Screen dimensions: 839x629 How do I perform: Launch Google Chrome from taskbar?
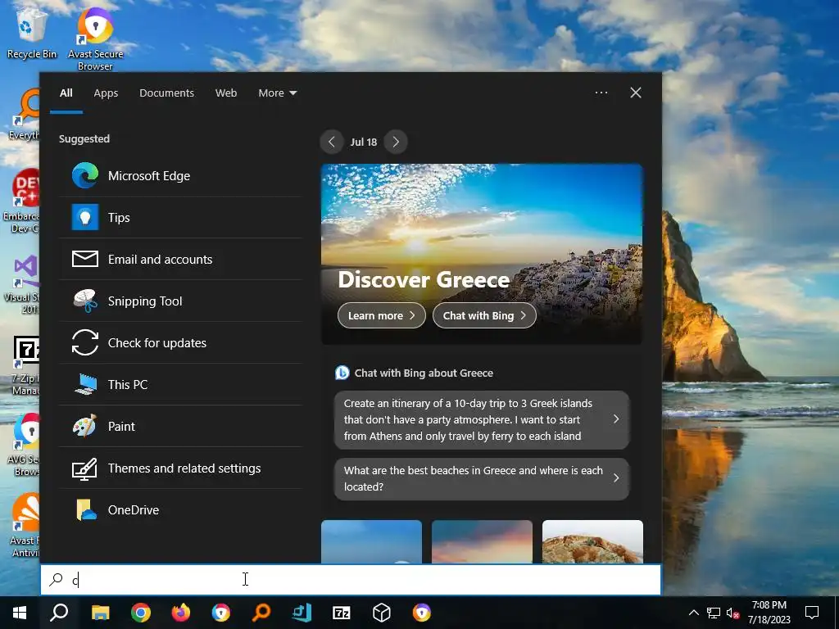pos(141,613)
